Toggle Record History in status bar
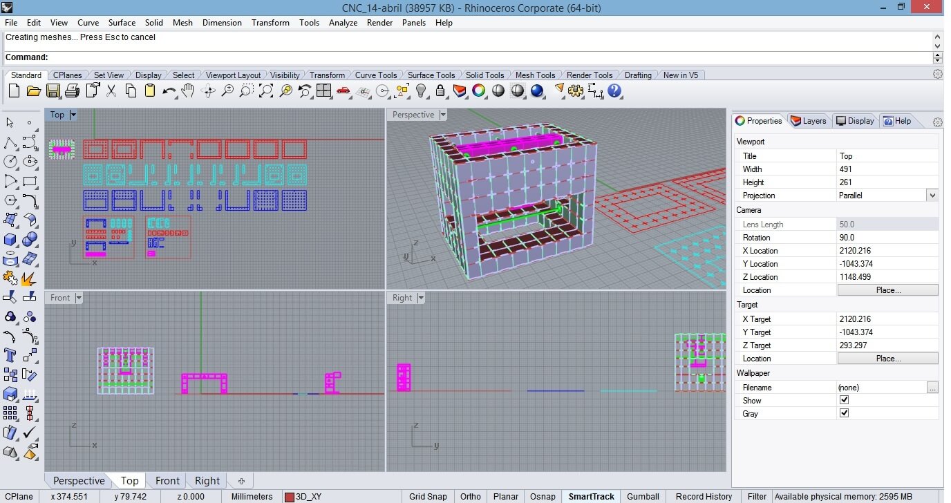Image resolution: width=951 pixels, height=503 pixels. coord(704,496)
